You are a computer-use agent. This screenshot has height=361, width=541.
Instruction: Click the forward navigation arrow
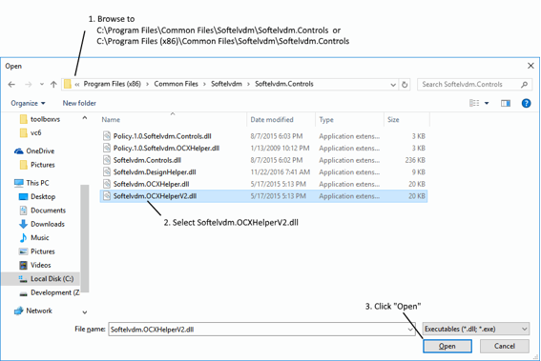tap(29, 85)
